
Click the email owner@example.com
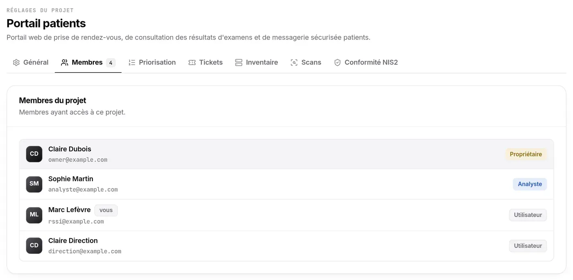point(78,160)
